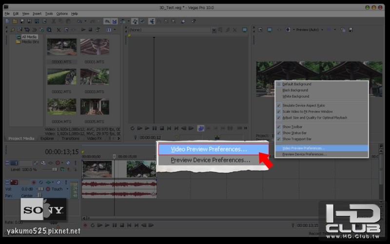Viewport: 390px width, 244px height.
Task: Choose Video Preview Preferences in context menu
Action: click(303, 148)
